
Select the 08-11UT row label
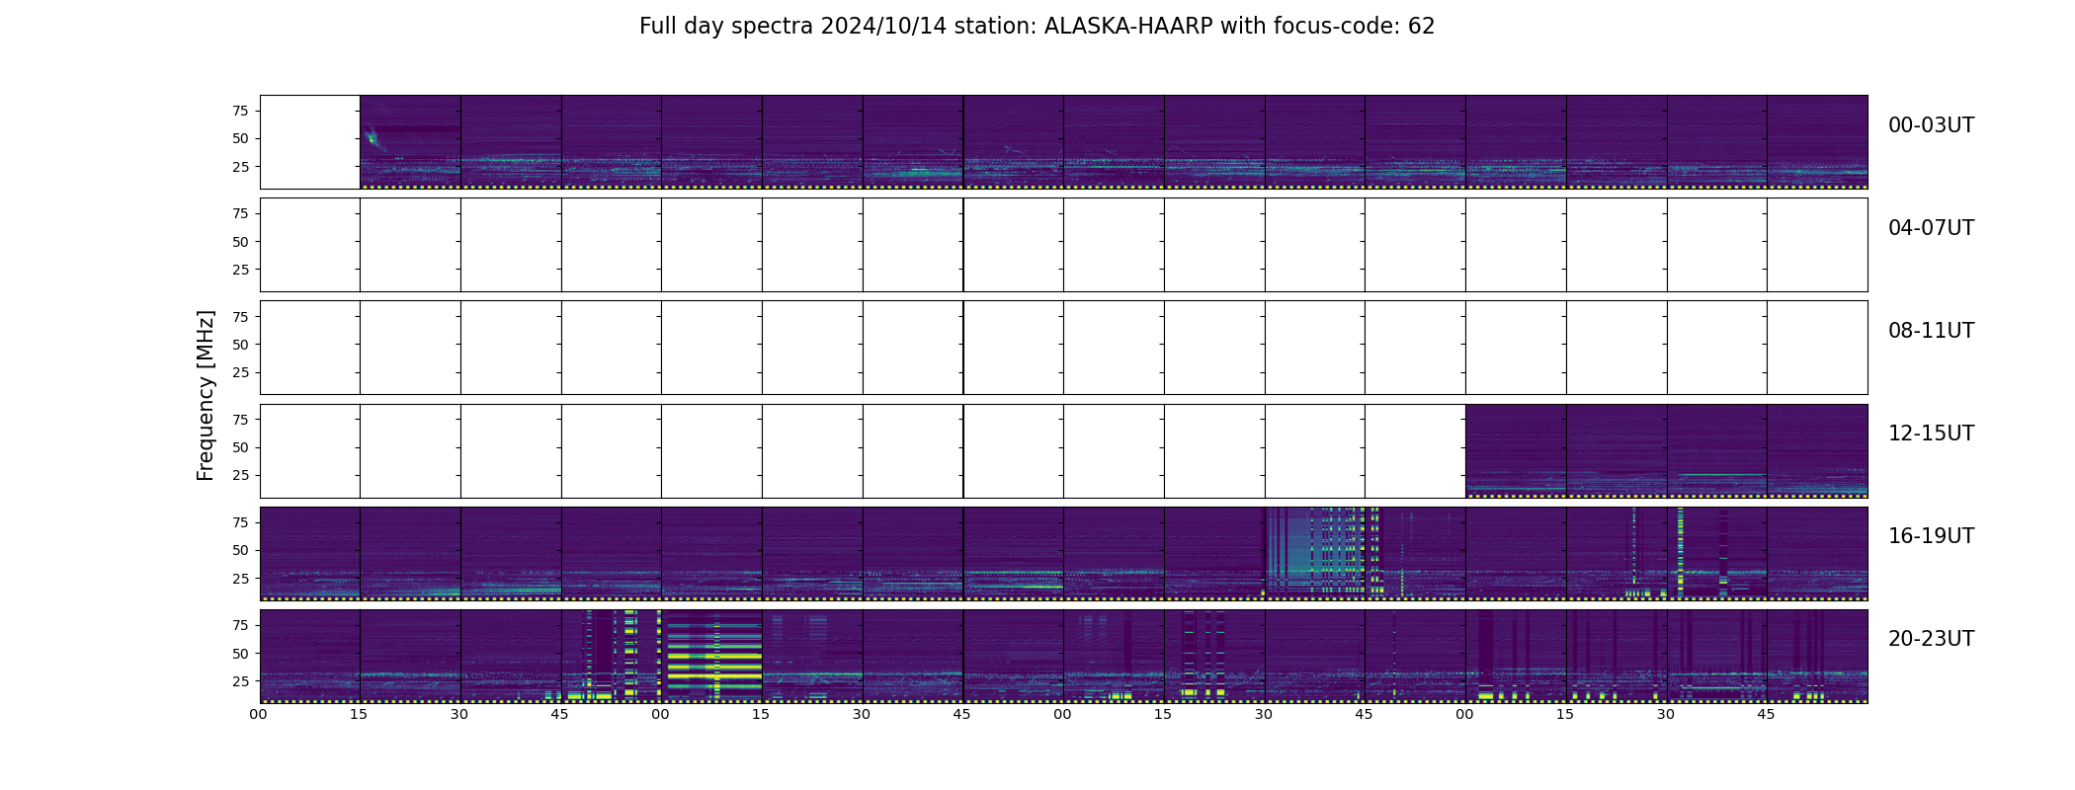click(1931, 331)
